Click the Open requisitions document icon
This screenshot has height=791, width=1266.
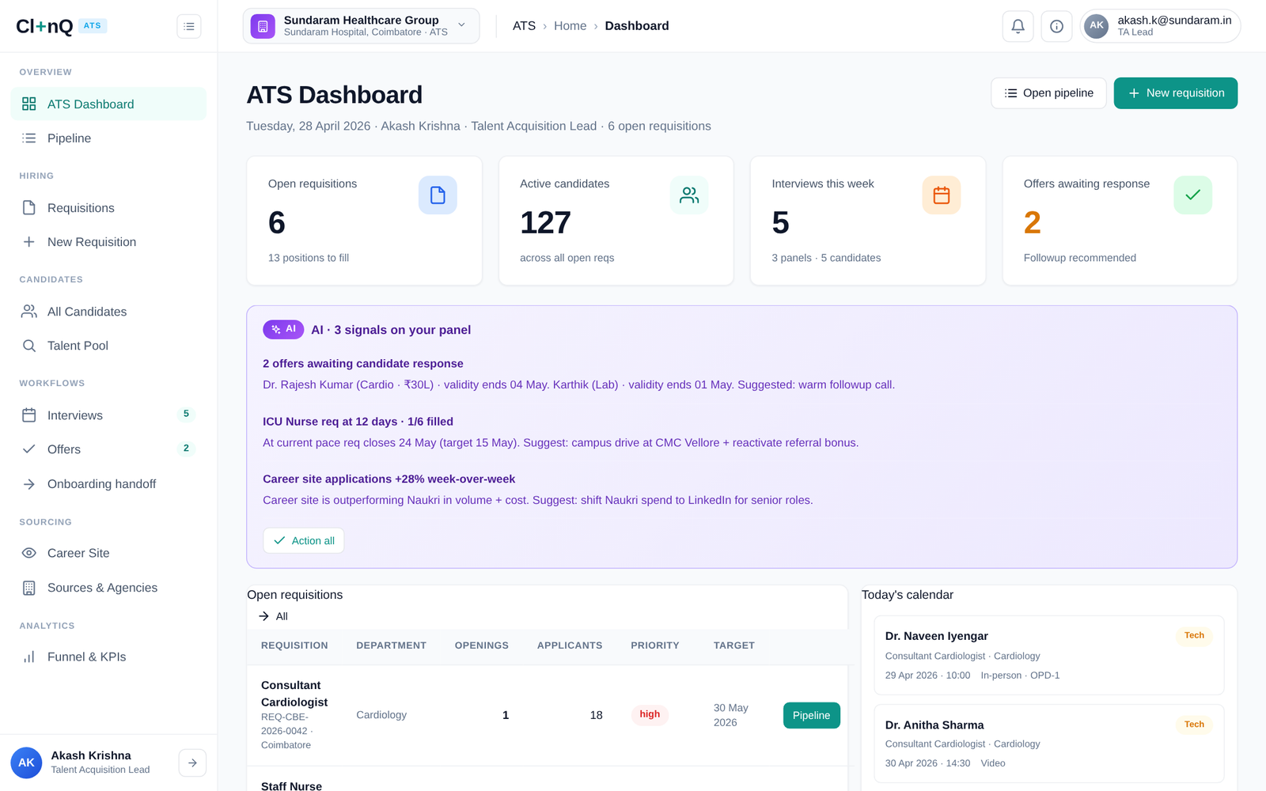coord(438,195)
